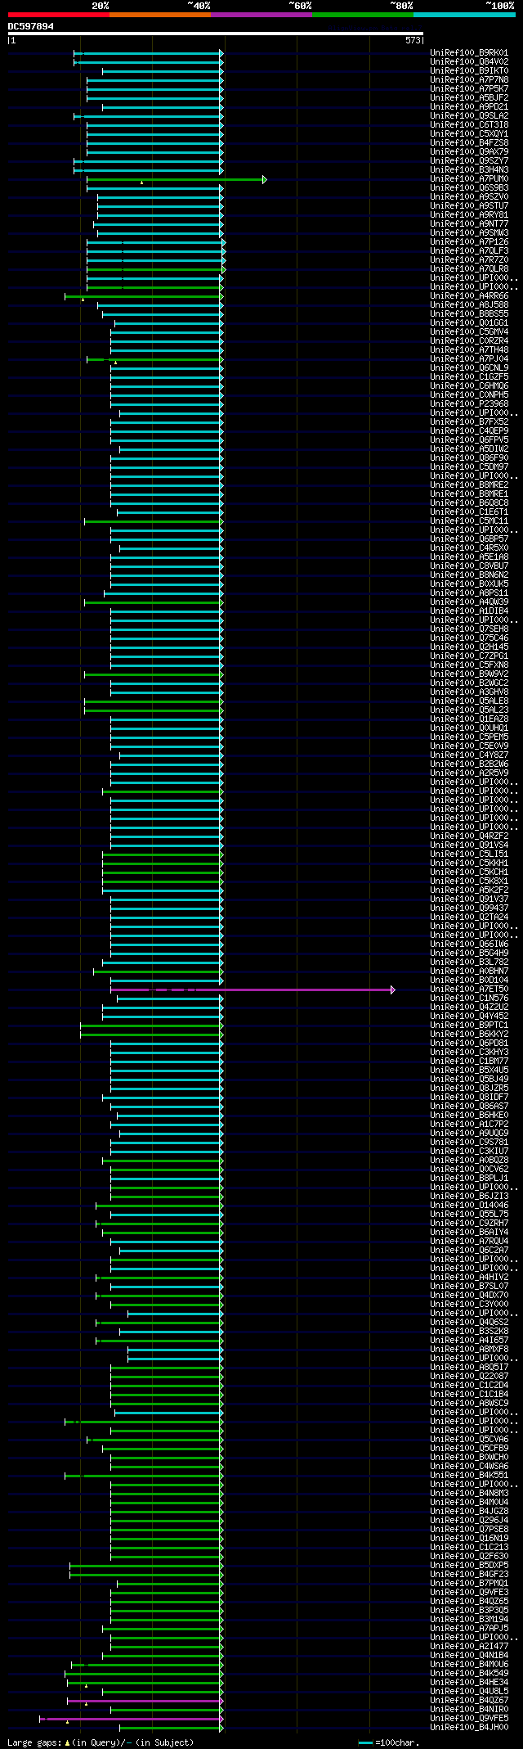Click the UniRef100_A4HIV2 hit label

[469, 1278]
